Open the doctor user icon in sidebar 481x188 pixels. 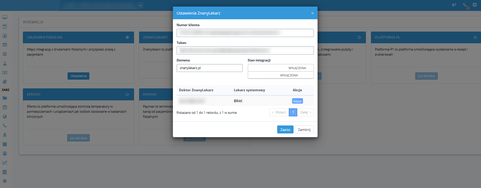tap(5, 135)
